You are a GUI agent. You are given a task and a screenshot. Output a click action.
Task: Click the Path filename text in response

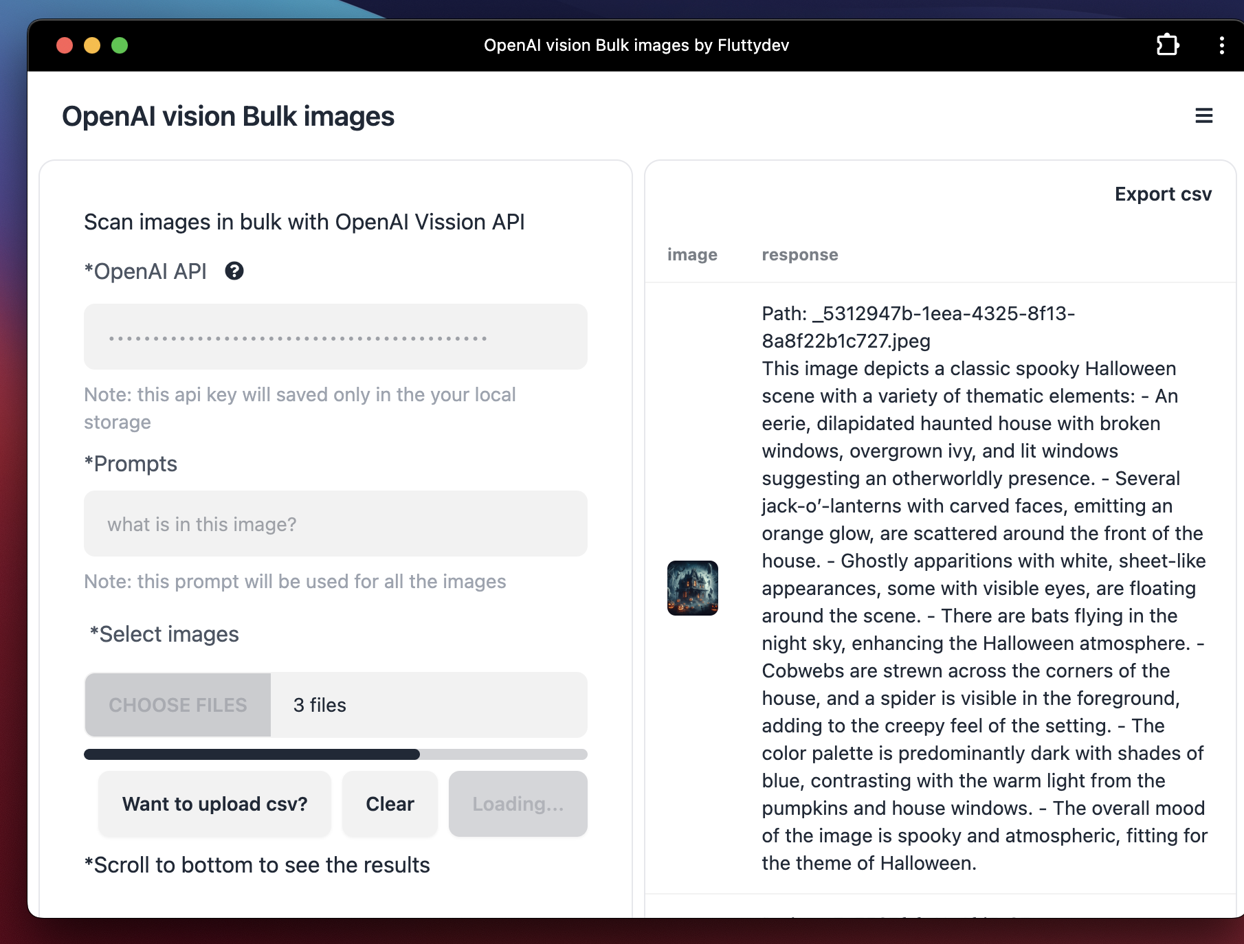pos(918,327)
